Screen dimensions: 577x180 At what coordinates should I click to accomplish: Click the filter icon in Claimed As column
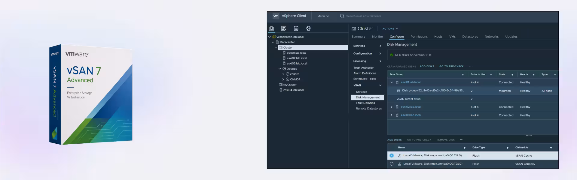pyautogui.click(x=551, y=148)
